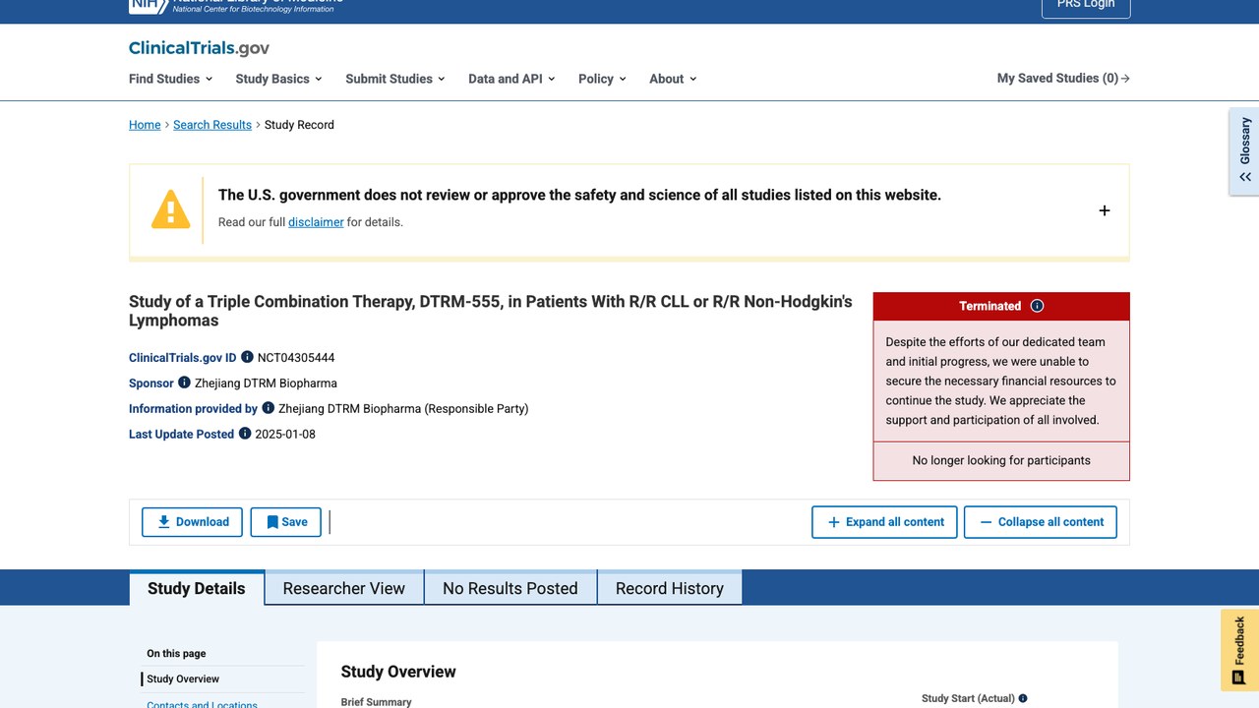Open the Feedback side button
1259x708 pixels.
click(1239, 649)
